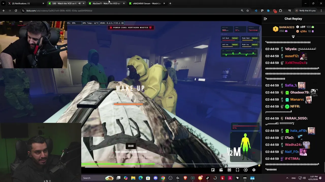Image resolution: width=325 pixels, height=182 pixels.
Task: Open page zoom magnifier icon
Action: click(x=242, y=11)
